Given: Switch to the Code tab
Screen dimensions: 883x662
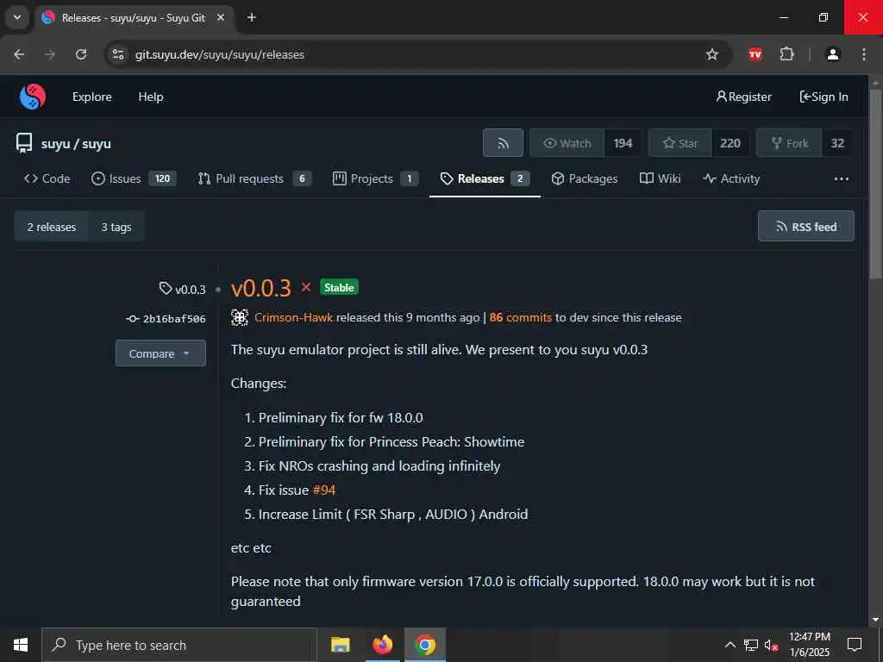Looking at the screenshot, I should (x=47, y=178).
